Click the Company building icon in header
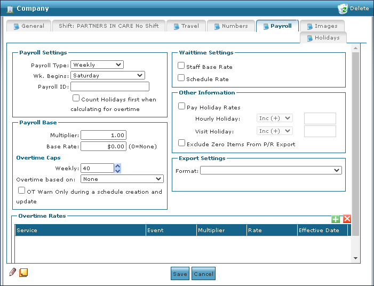 tap(10, 9)
